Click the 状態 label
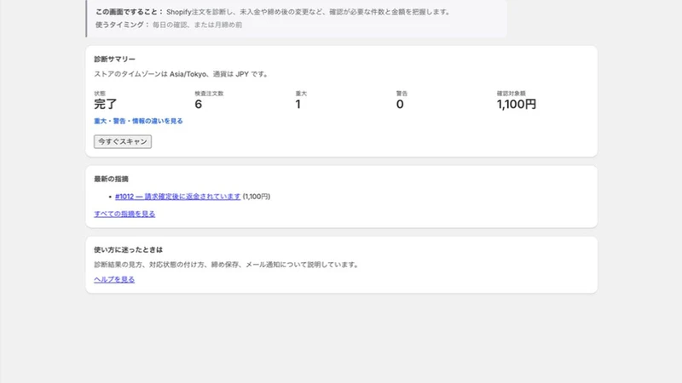Viewport: 682px width, 383px height. point(100,94)
